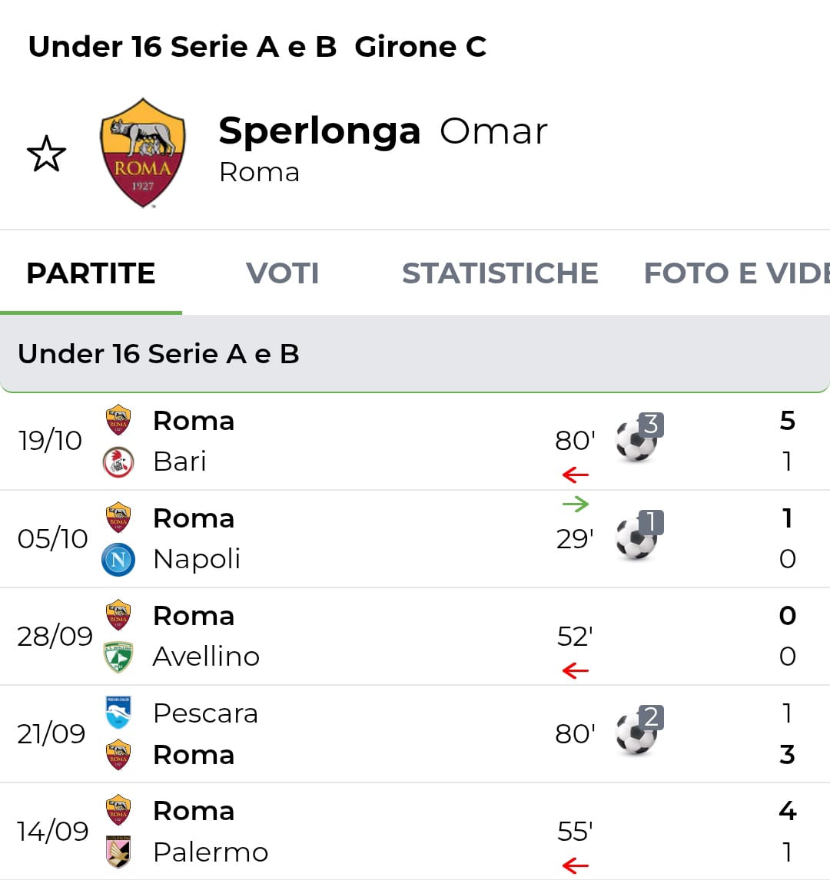
Task: Open the FOTO E VIDEO tab
Action: tap(735, 273)
